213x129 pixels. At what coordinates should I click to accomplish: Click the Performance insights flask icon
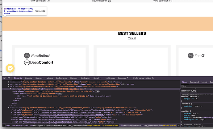(x=153, y=78)
